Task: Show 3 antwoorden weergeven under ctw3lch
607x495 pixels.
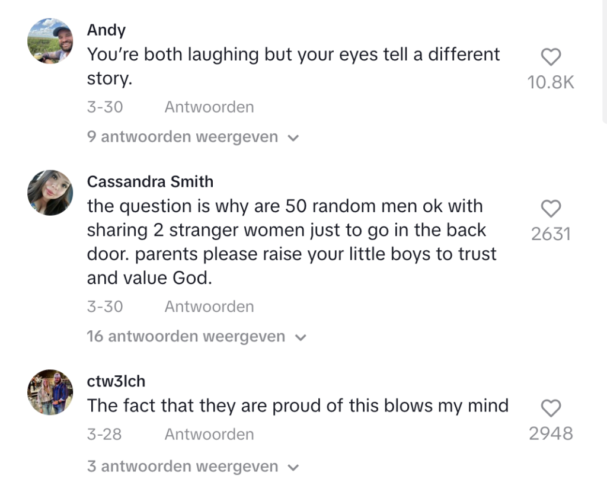Action: click(193, 467)
